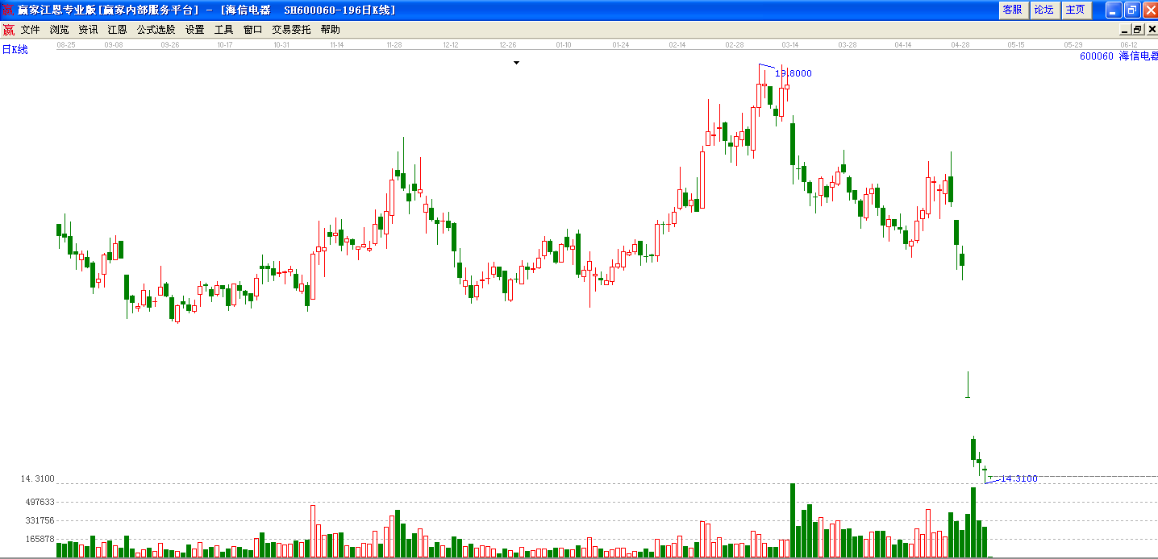
Task: Click the 日K线 period label
Action: 15,50
